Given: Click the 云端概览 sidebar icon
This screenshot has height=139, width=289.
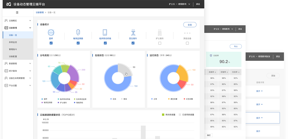Looking at the screenshot, I should click(x=6, y=21).
